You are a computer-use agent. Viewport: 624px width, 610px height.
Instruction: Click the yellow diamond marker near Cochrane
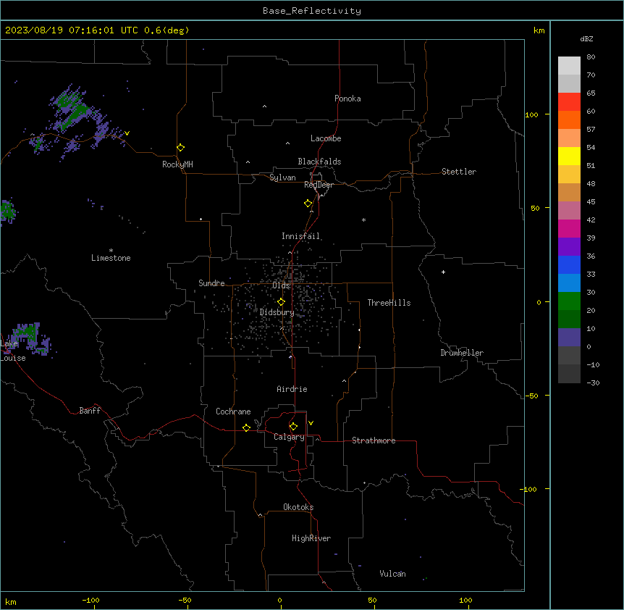[246, 427]
